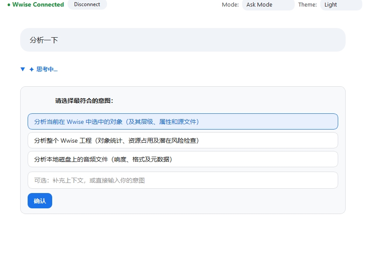This screenshot has width=368, height=267.
Task: Click empty card space right of 确认 button
Action: [197, 201]
